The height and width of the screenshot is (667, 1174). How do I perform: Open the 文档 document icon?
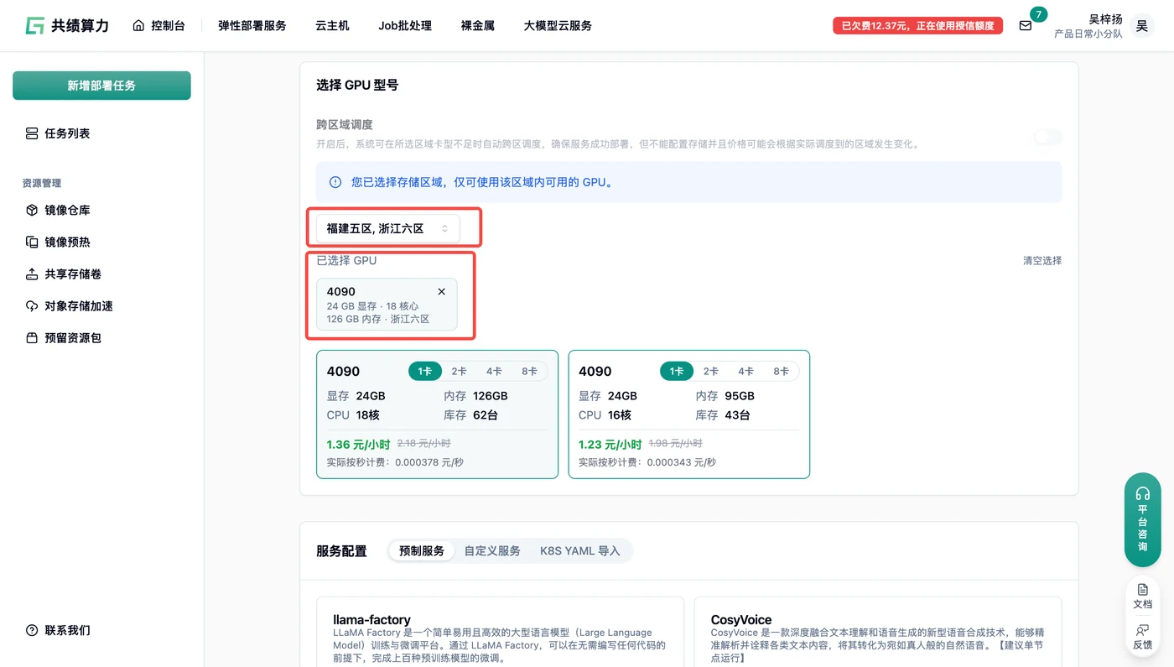[1142, 590]
